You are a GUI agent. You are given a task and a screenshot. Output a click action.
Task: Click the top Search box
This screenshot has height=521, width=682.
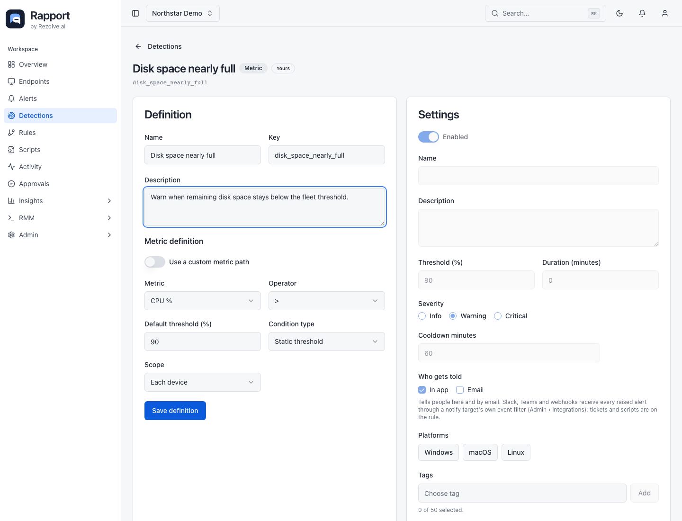pyautogui.click(x=546, y=13)
